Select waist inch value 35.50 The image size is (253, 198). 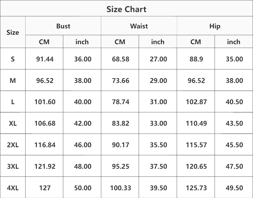tap(158, 145)
